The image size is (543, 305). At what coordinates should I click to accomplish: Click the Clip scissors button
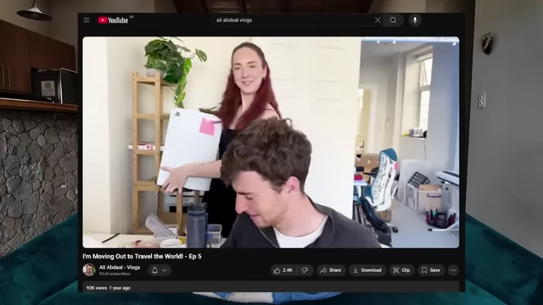click(401, 270)
